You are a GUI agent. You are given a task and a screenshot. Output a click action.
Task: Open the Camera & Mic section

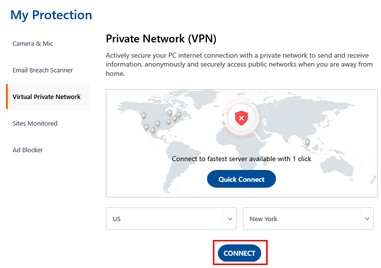pos(33,44)
